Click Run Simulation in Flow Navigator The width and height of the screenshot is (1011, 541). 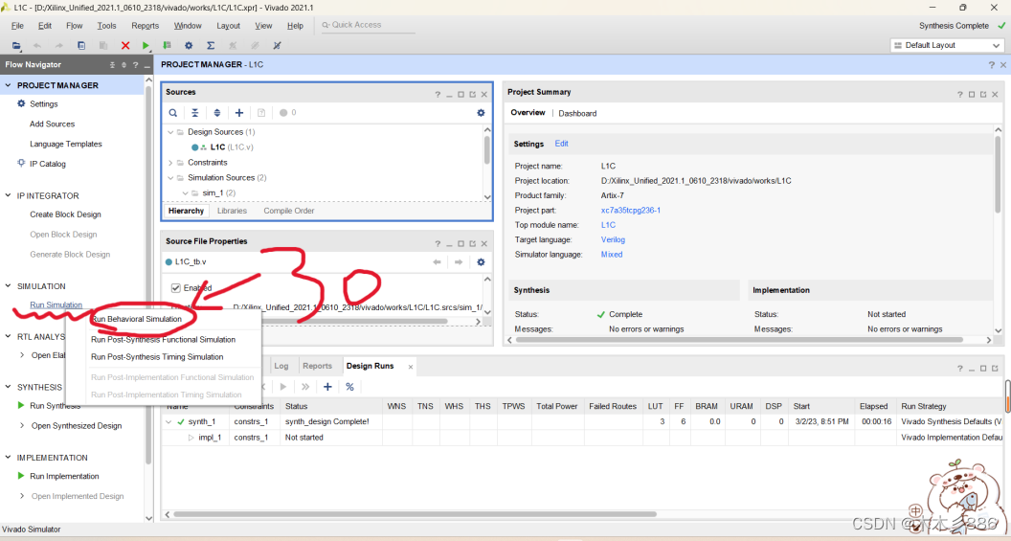tap(56, 305)
